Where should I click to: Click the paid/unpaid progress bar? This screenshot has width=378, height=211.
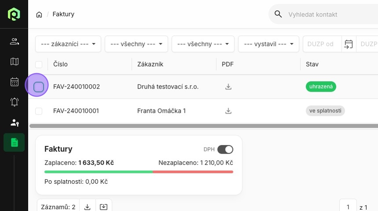pyautogui.click(x=138, y=172)
